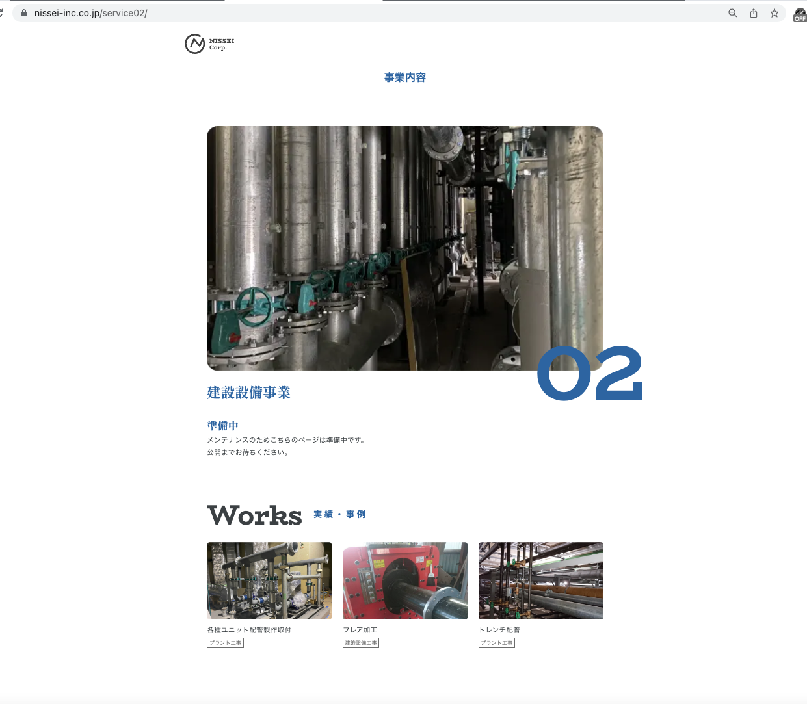Open the フレア加工 red machine thumbnail

[405, 580]
